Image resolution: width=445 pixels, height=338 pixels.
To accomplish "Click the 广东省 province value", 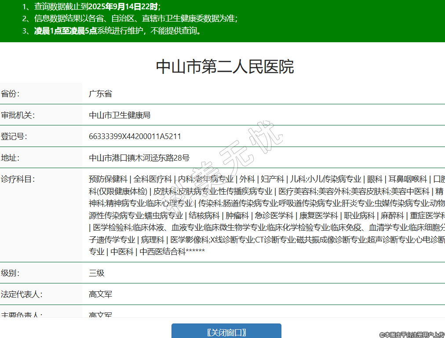I will tap(100, 94).
